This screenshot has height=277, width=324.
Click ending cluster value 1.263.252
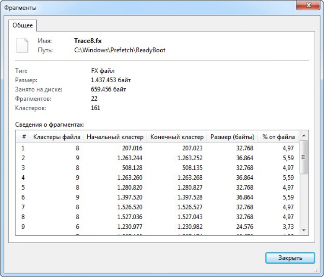point(190,158)
